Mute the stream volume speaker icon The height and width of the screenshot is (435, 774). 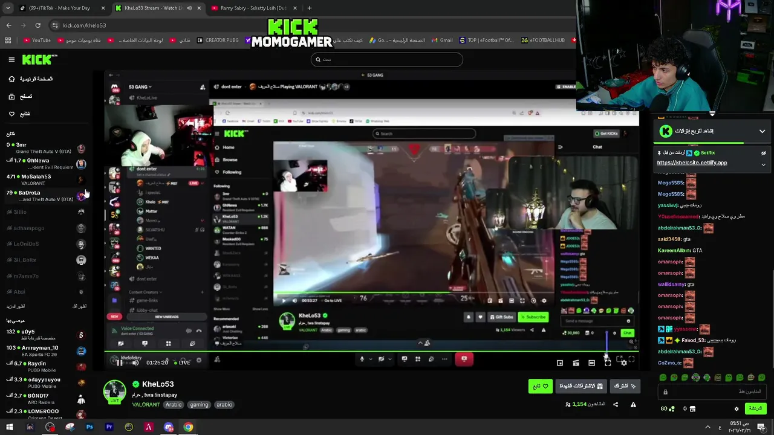(135, 362)
